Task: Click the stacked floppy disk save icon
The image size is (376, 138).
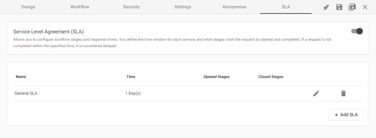Action: (352, 7)
